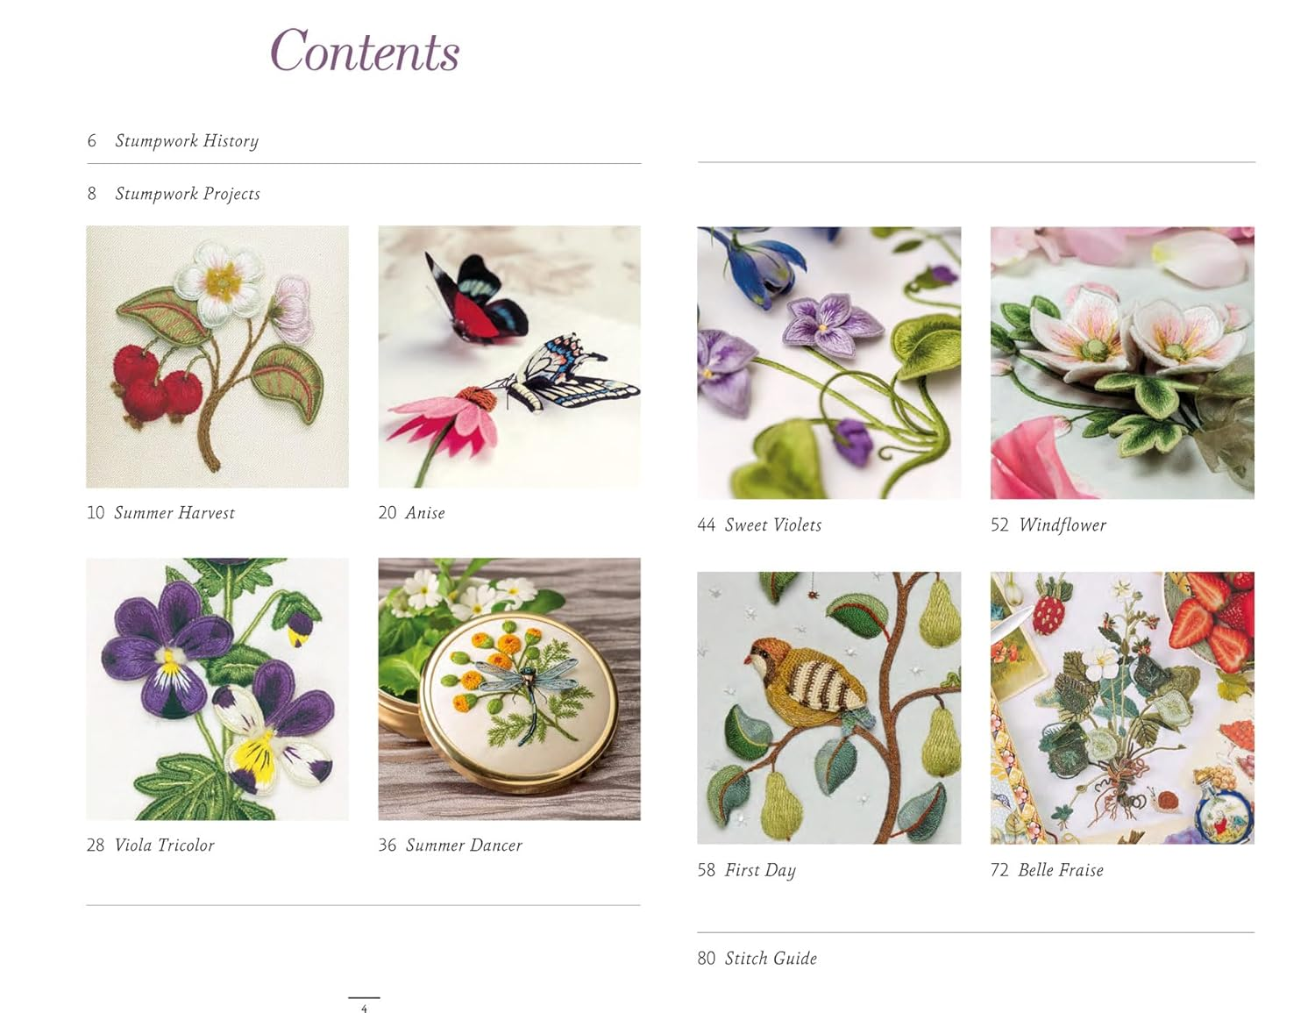Screen dimensions: 1315x1013
Task: Select the Anise butterfly image
Action: (509, 357)
